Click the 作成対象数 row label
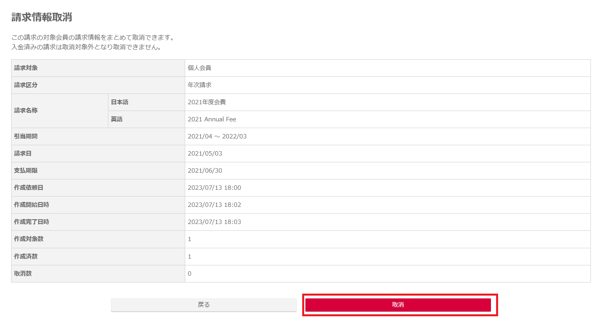This screenshot has height=333, width=606. [x=29, y=239]
